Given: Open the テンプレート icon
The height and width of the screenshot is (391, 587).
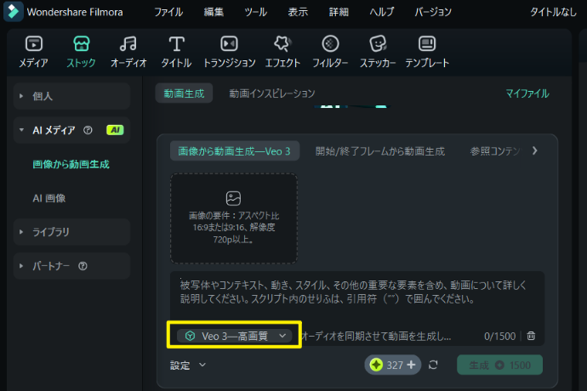Looking at the screenshot, I should click(x=427, y=44).
